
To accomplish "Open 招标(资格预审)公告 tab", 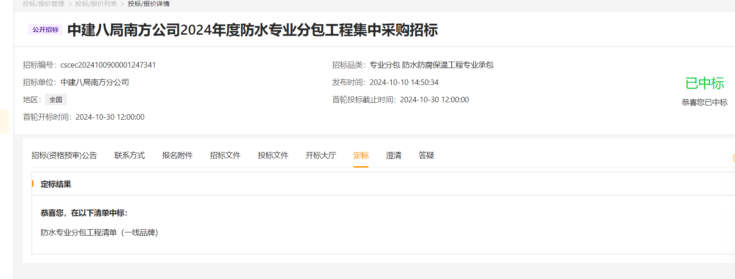I will coord(64,155).
